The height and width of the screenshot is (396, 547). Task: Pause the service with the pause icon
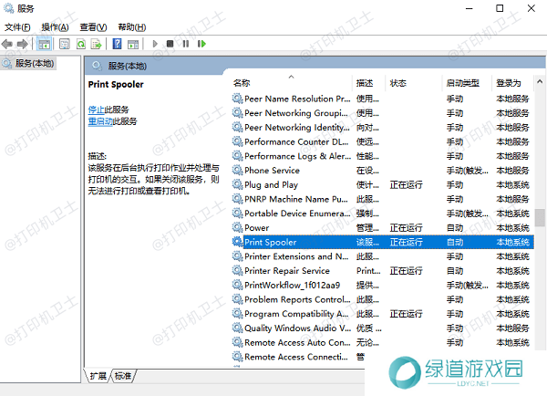[186, 44]
